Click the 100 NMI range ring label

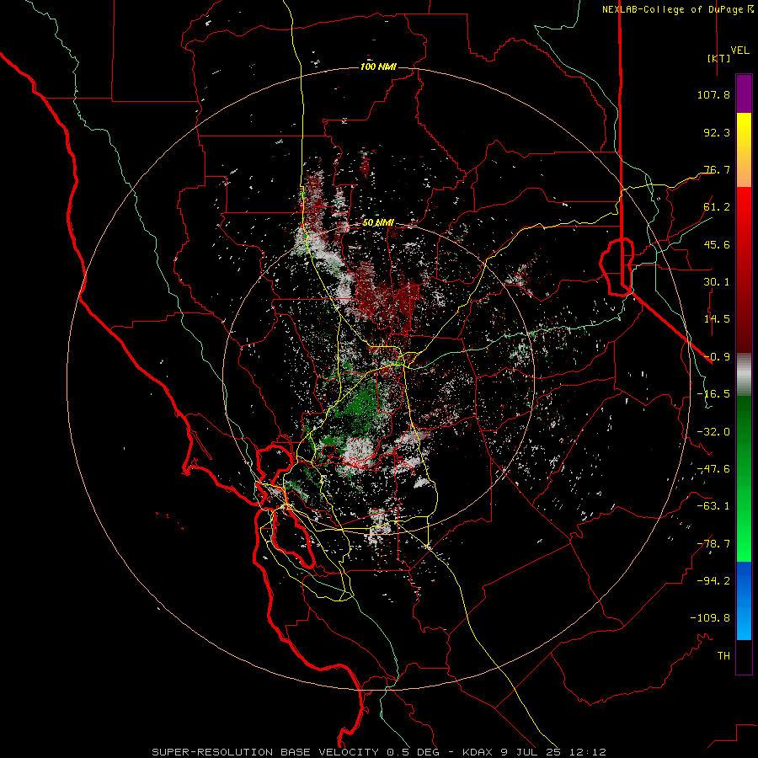tap(378, 67)
